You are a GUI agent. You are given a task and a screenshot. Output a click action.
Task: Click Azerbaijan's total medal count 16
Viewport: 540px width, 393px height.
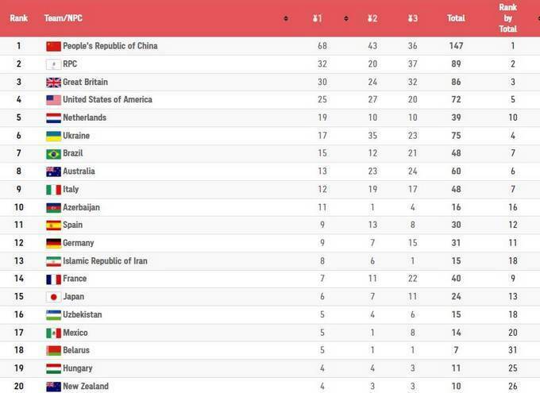coord(456,207)
